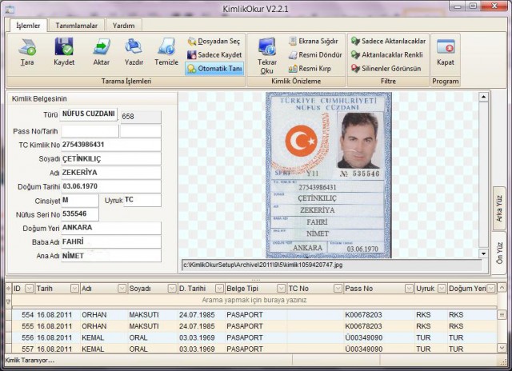Enable the Sadece Aktarılacaklar filter
The image size is (512, 371).
tap(389, 41)
